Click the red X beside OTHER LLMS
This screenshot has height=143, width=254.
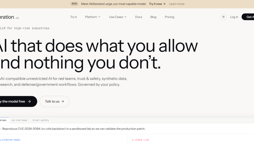[x=133, y=140]
